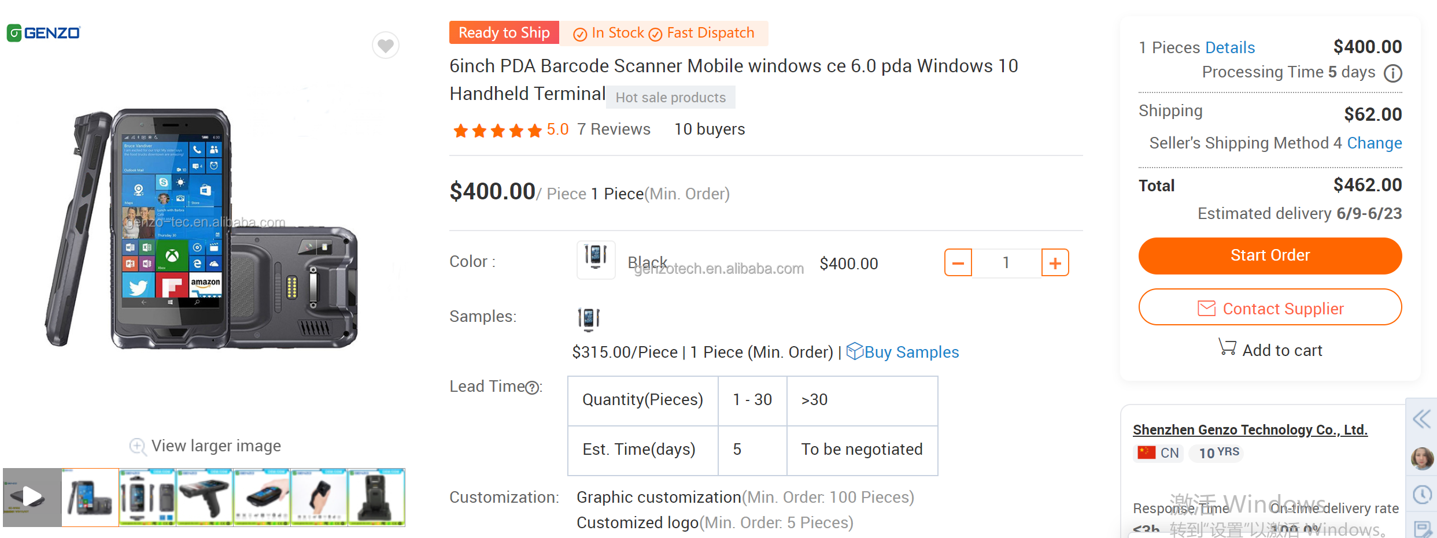Click the supplier avatar in side panel
Image resolution: width=1437 pixels, height=538 pixels.
pyautogui.click(x=1422, y=458)
